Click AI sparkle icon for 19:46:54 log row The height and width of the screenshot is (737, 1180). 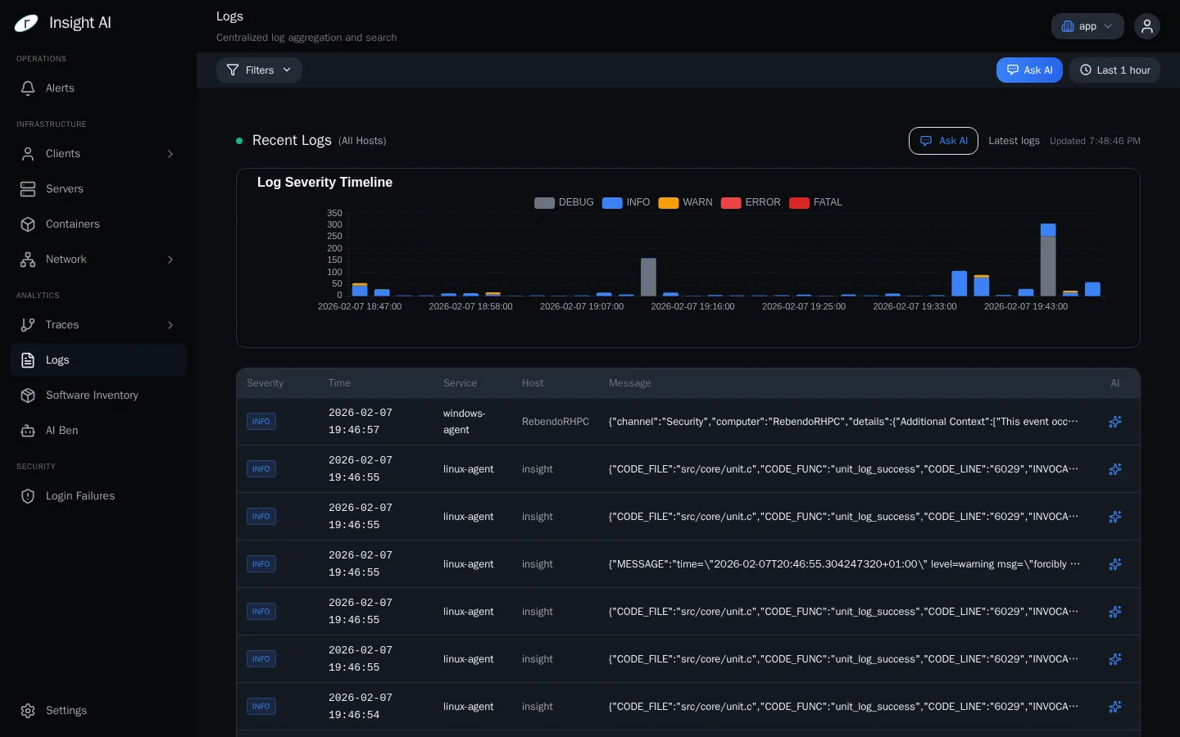[1115, 707]
